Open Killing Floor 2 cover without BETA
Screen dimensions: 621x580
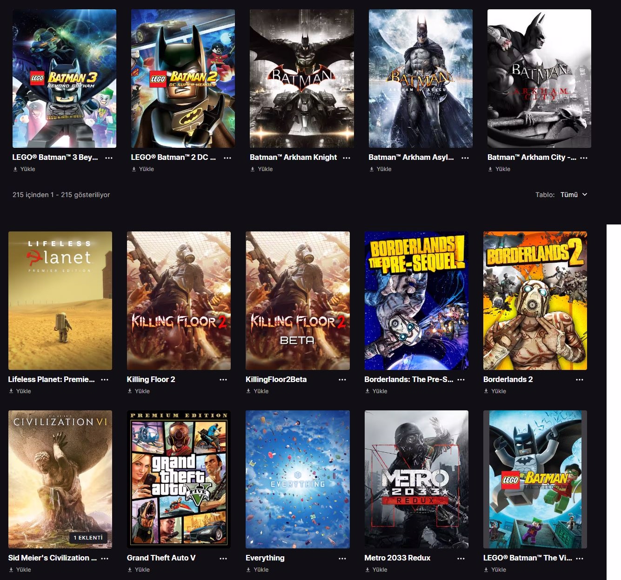point(179,301)
